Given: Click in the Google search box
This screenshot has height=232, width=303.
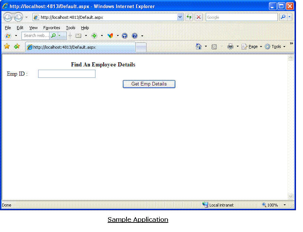Looking at the screenshot, I should (242, 17).
